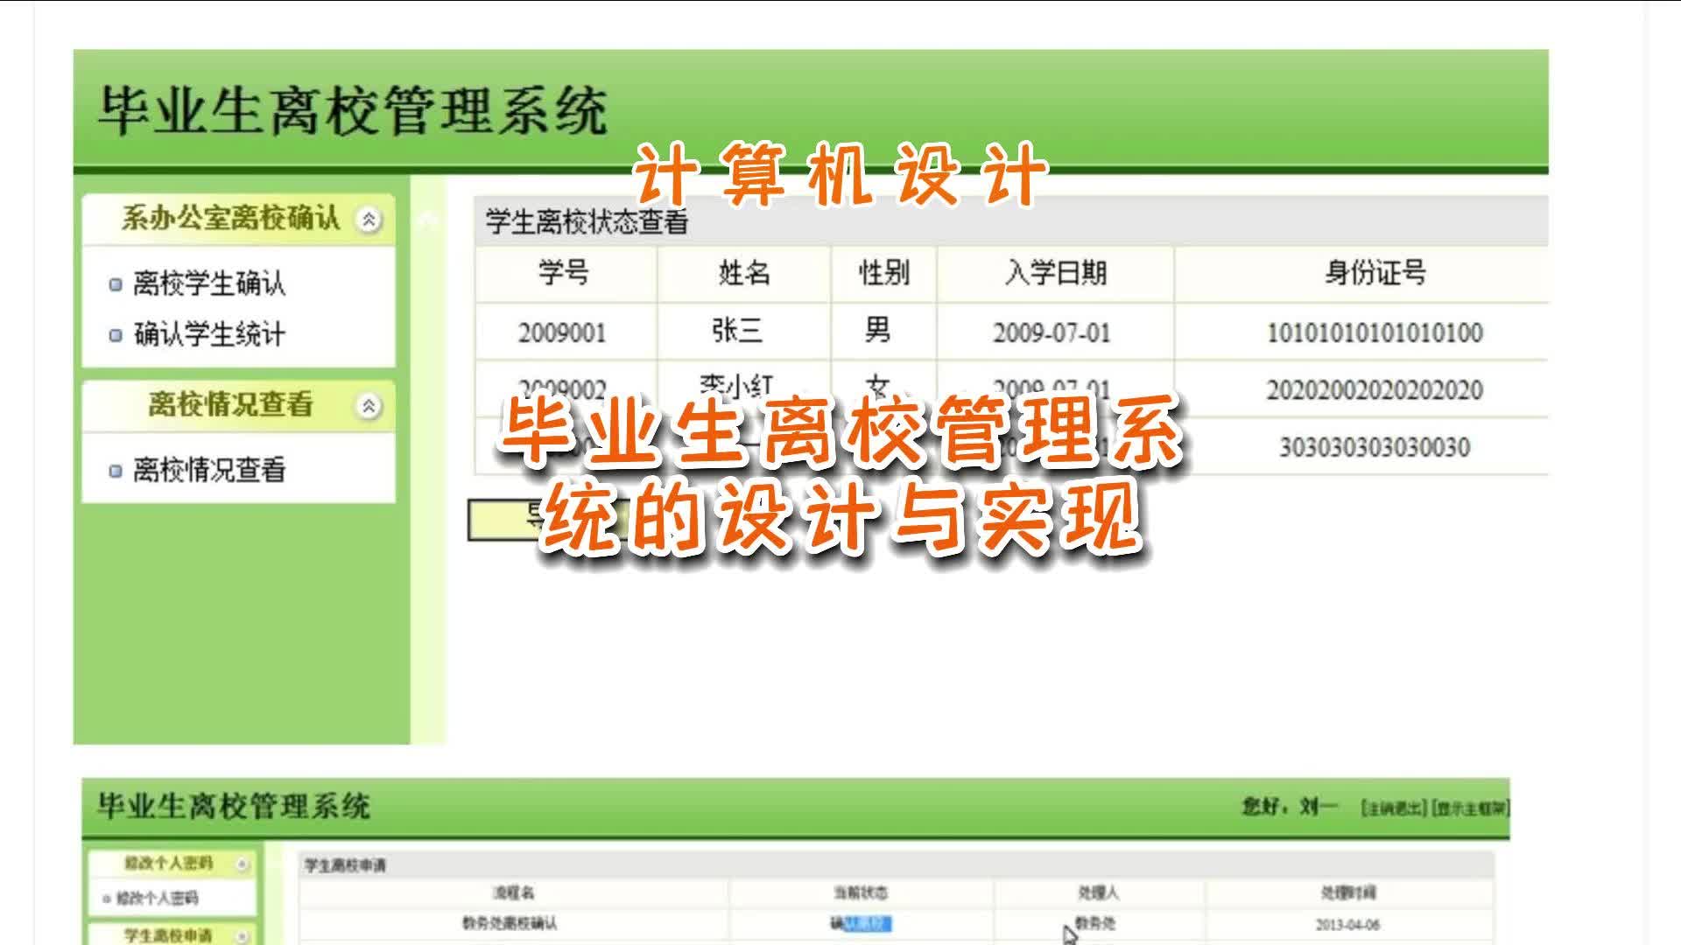1681x945 pixels.
Task: Click 流程名 column header in lower table
Action: point(513,892)
